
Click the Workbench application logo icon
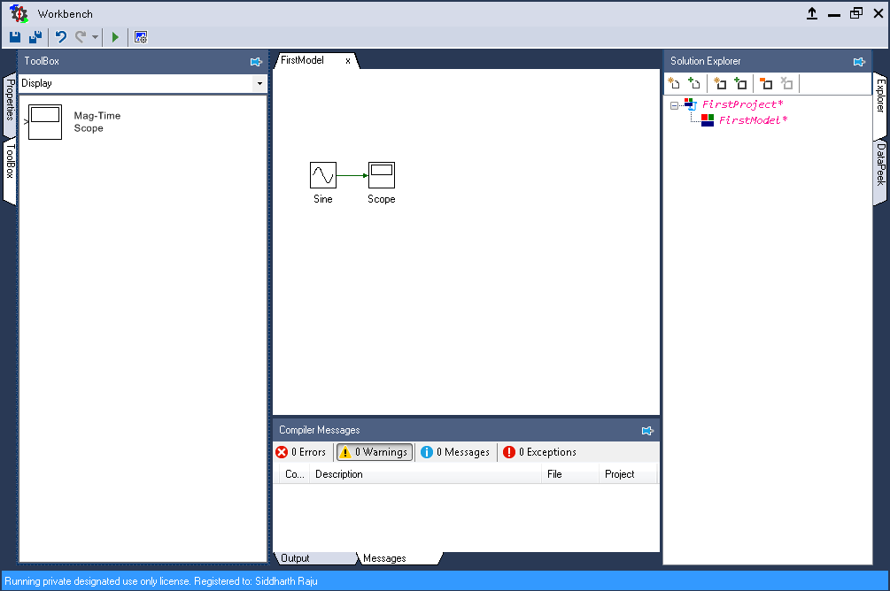tap(19, 13)
